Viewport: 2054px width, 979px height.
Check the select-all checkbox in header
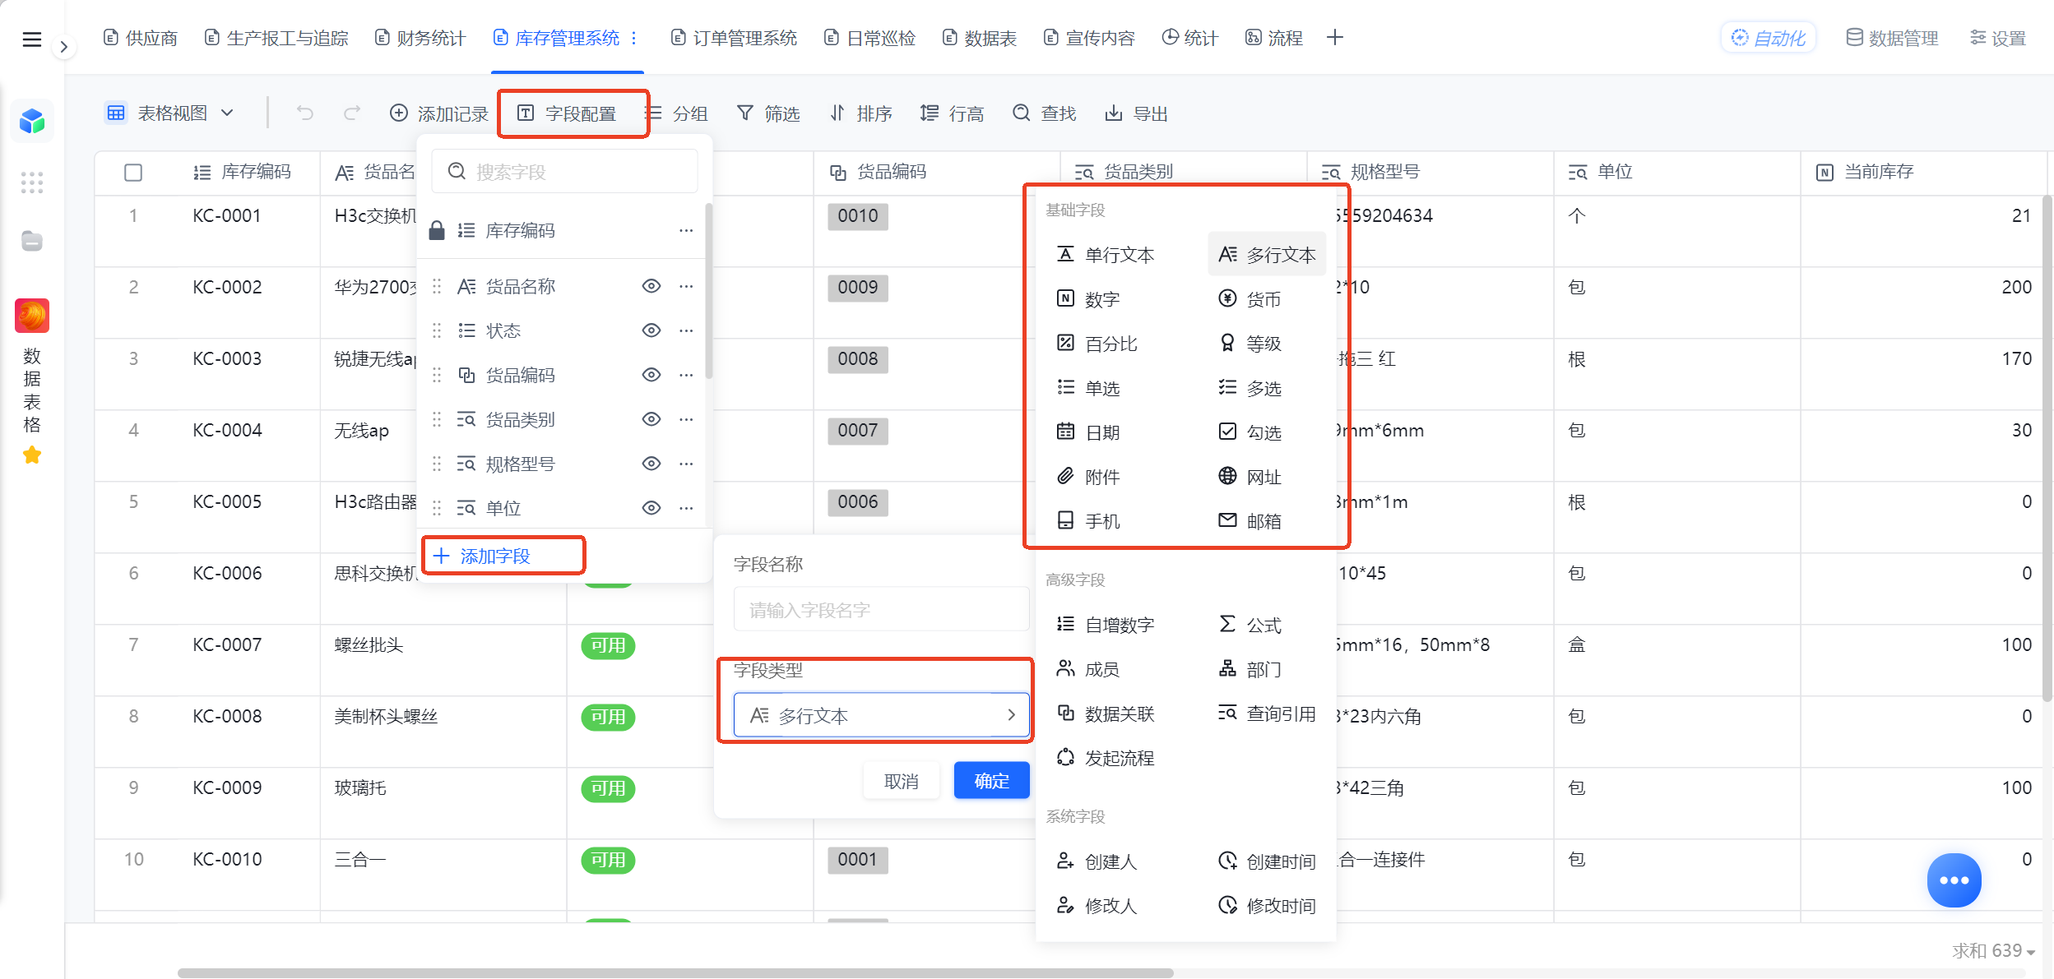pyautogui.click(x=133, y=173)
